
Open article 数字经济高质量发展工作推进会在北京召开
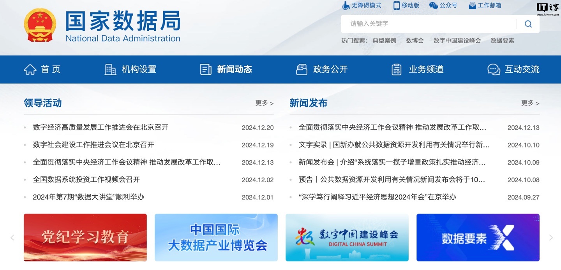[101, 127]
